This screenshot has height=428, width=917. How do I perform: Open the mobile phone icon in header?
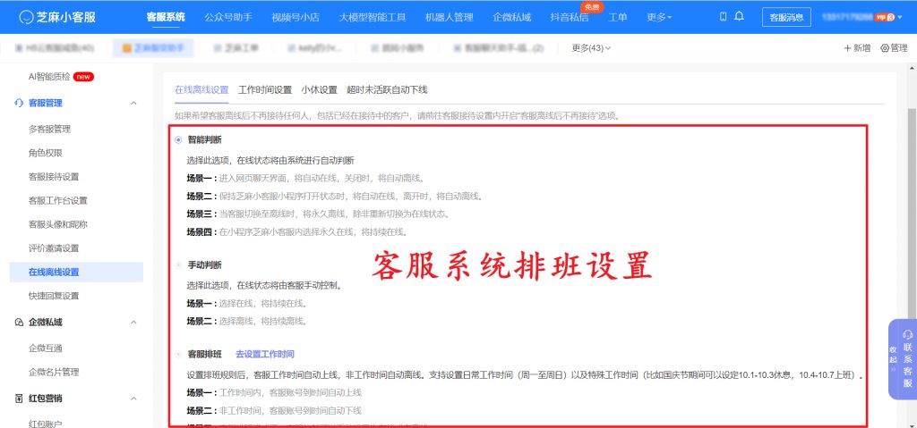tap(724, 16)
